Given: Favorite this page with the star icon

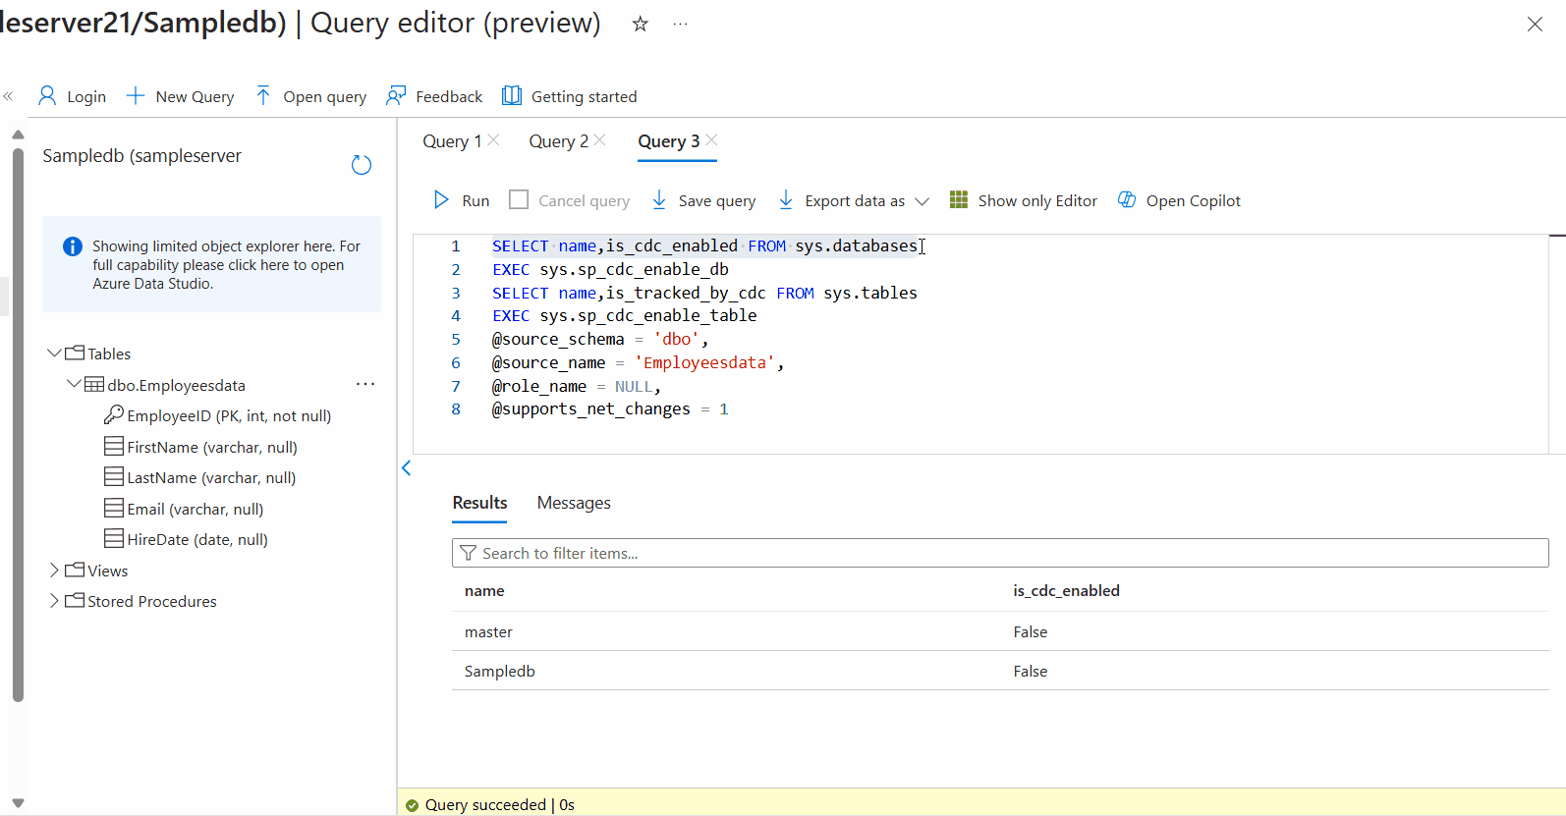Looking at the screenshot, I should (x=641, y=24).
